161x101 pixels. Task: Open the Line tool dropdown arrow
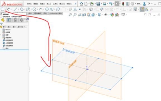18,9
